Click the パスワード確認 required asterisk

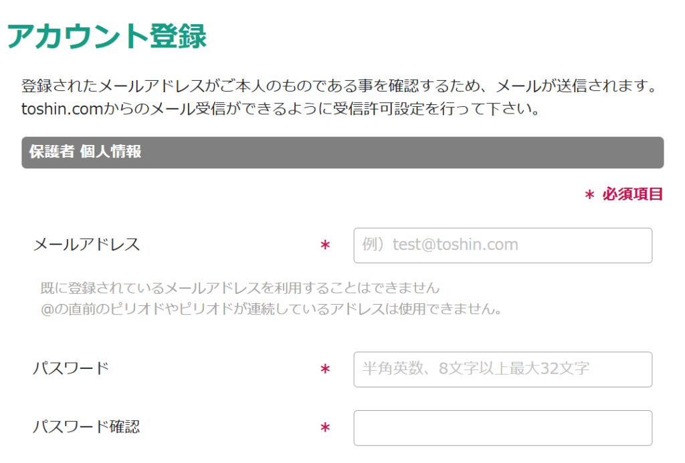tap(325, 428)
